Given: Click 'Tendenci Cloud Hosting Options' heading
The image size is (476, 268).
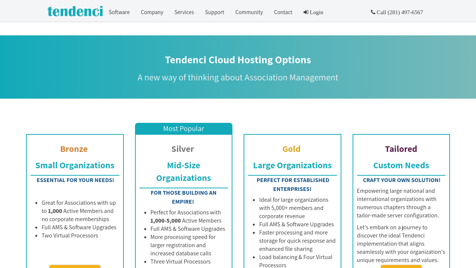Looking at the screenshot, I should click(238, 60).
